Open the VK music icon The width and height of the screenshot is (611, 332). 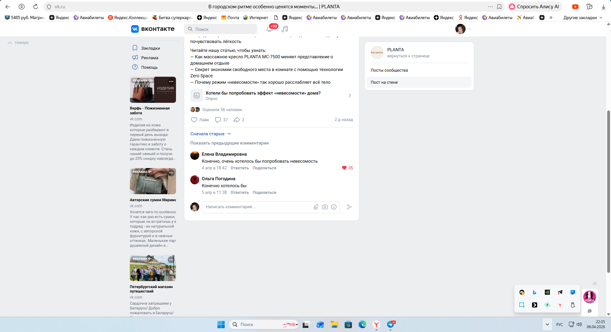click(x=285, y=29)
